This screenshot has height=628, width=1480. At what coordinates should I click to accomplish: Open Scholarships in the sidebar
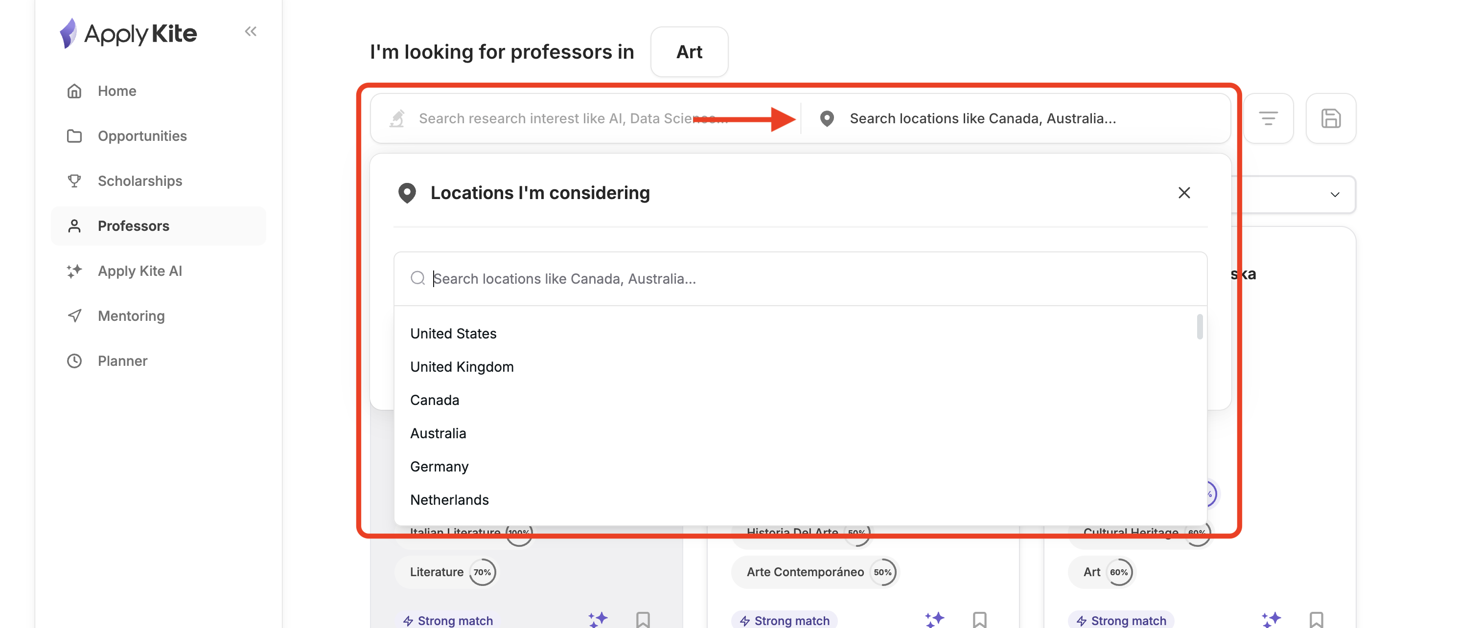point(139,181)
